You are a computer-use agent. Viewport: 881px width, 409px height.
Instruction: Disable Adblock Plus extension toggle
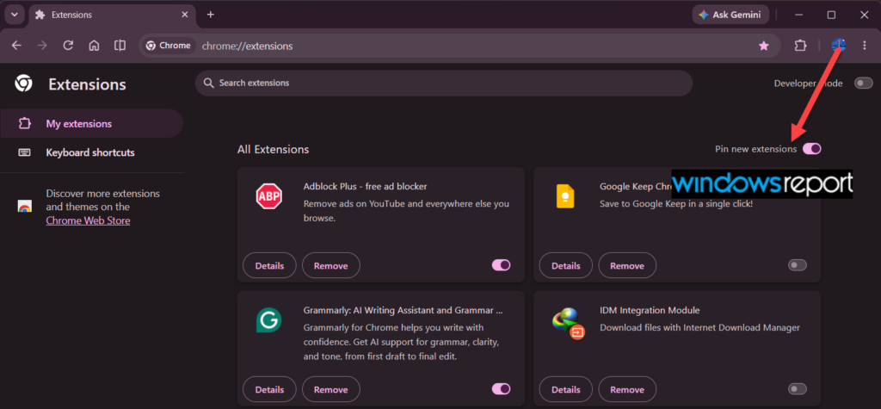click(502, 265)
